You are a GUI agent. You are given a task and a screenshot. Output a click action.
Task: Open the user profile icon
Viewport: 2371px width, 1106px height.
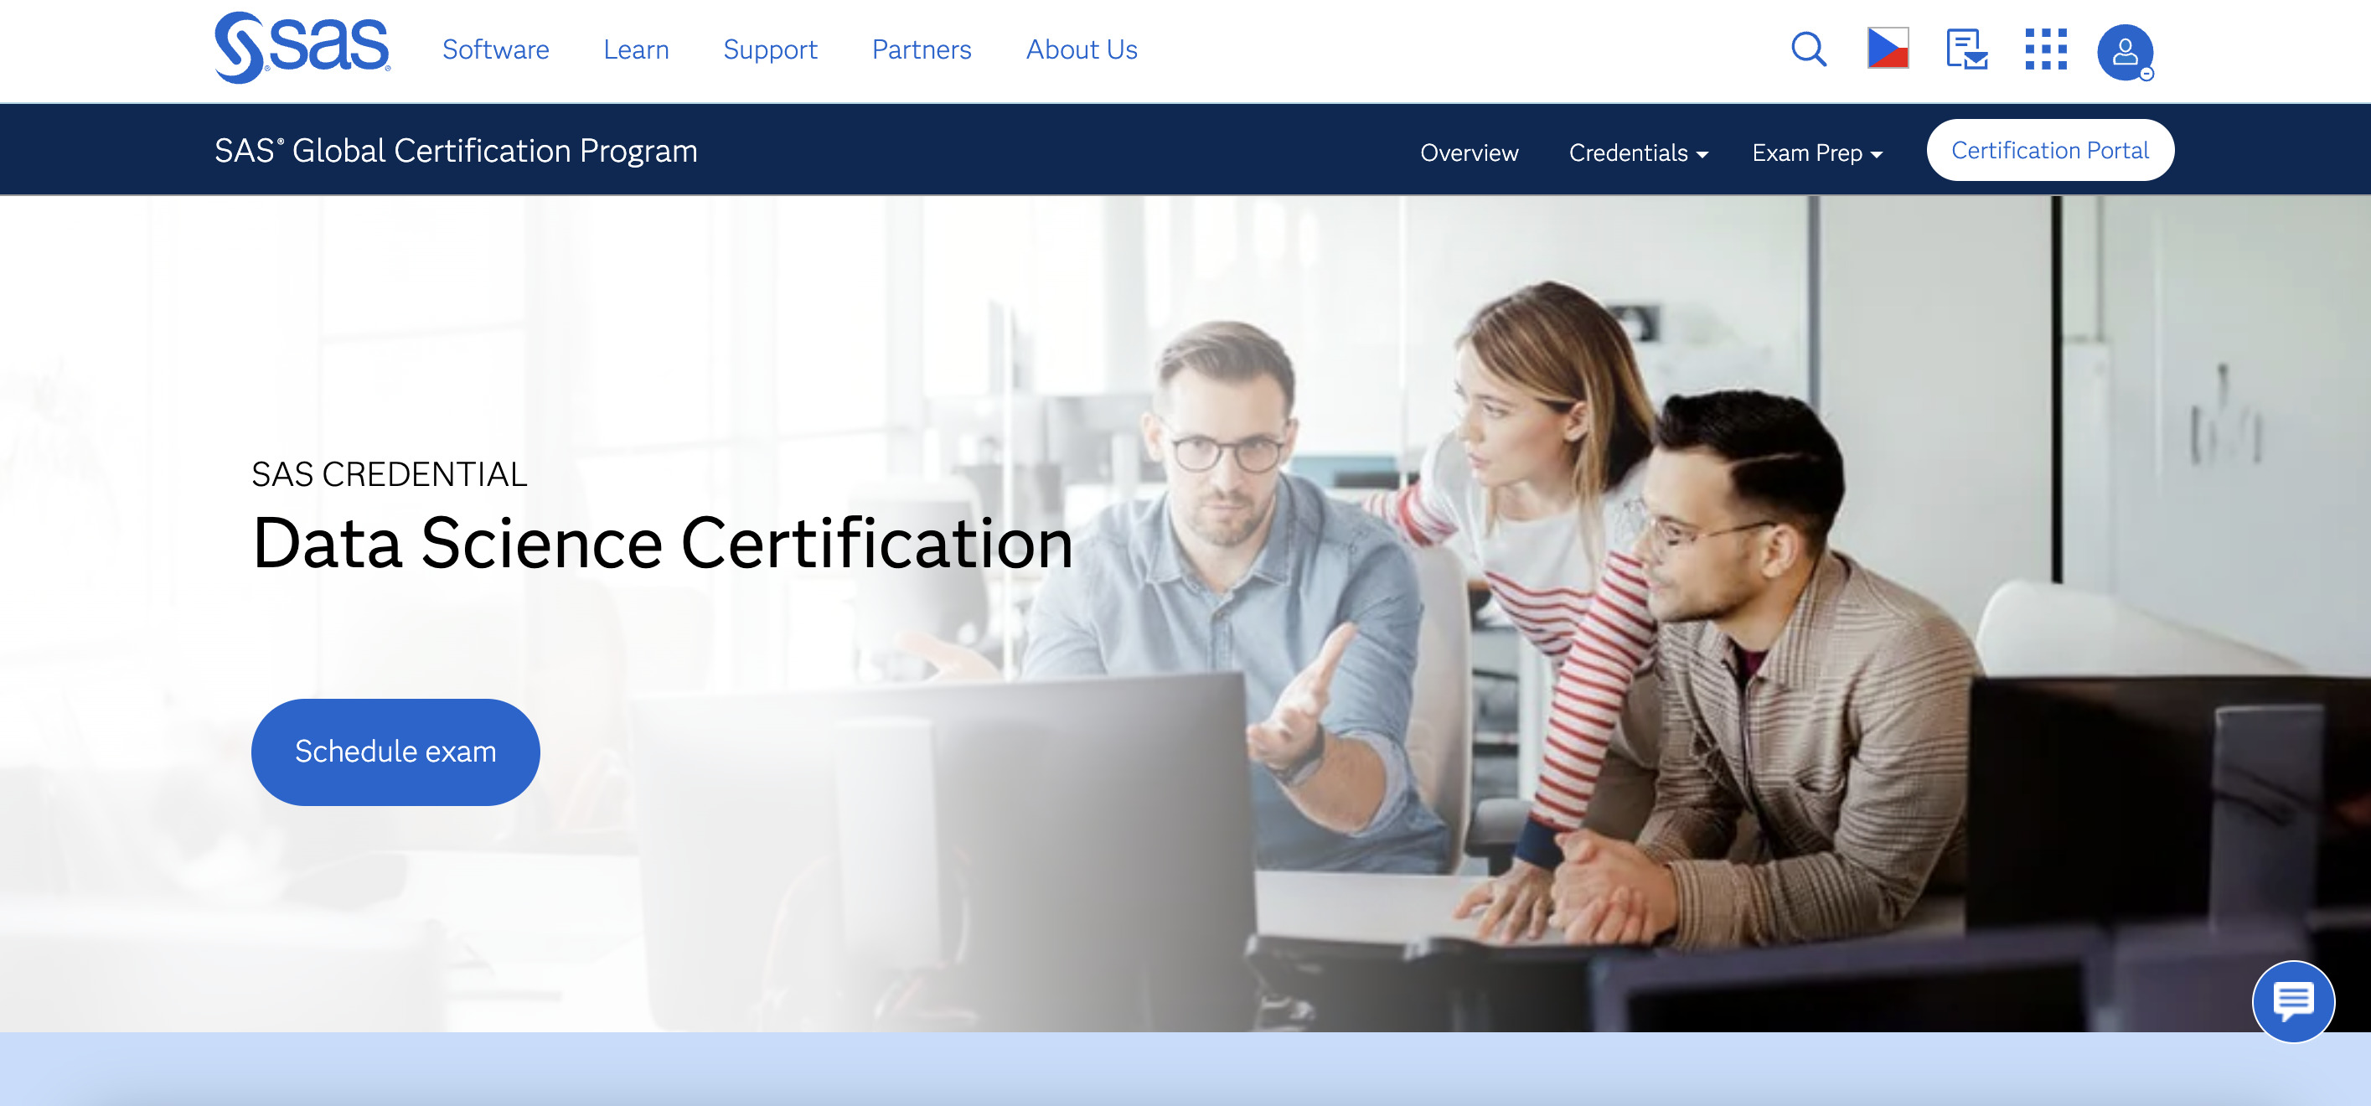click(x=2126, y=51)
